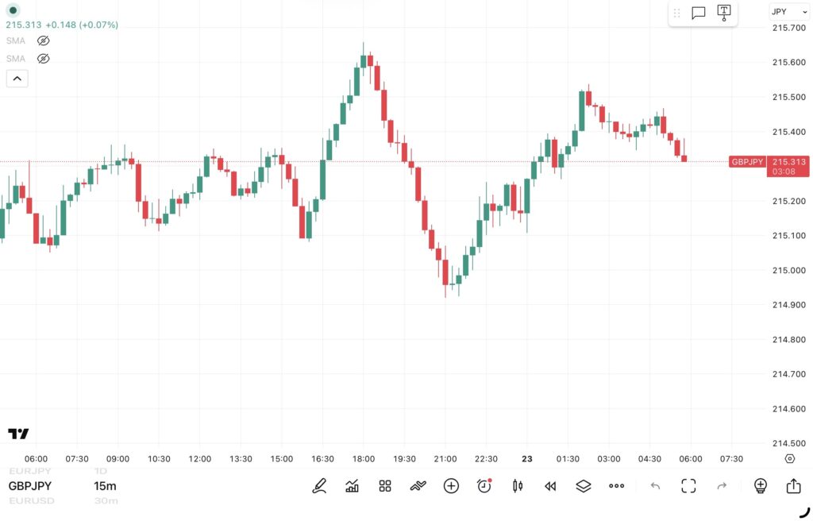Screen dimensions: 813x521
Task: Open the JPY currency dropdown
Action: (x=788, y=11)
